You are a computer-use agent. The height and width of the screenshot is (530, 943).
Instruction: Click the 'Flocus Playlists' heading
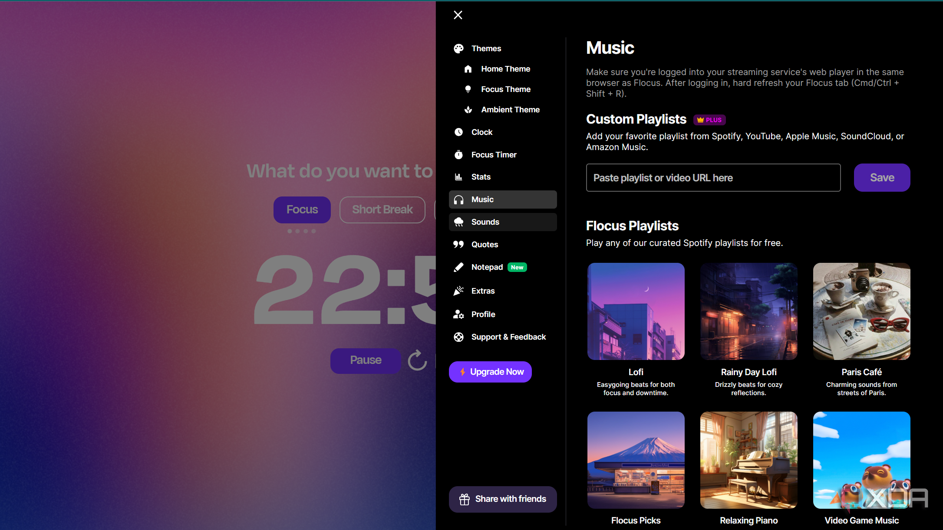632,226
